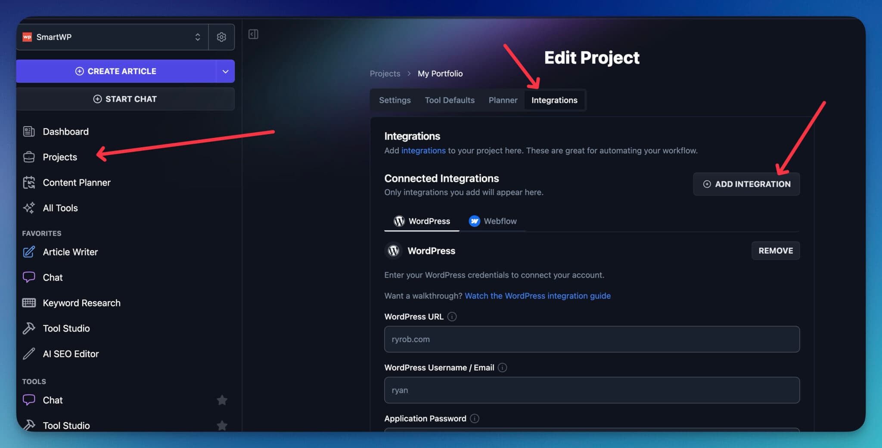Watch the WordPress integration guide link
This screenshot has width=882, height=448.
point(537,296)
